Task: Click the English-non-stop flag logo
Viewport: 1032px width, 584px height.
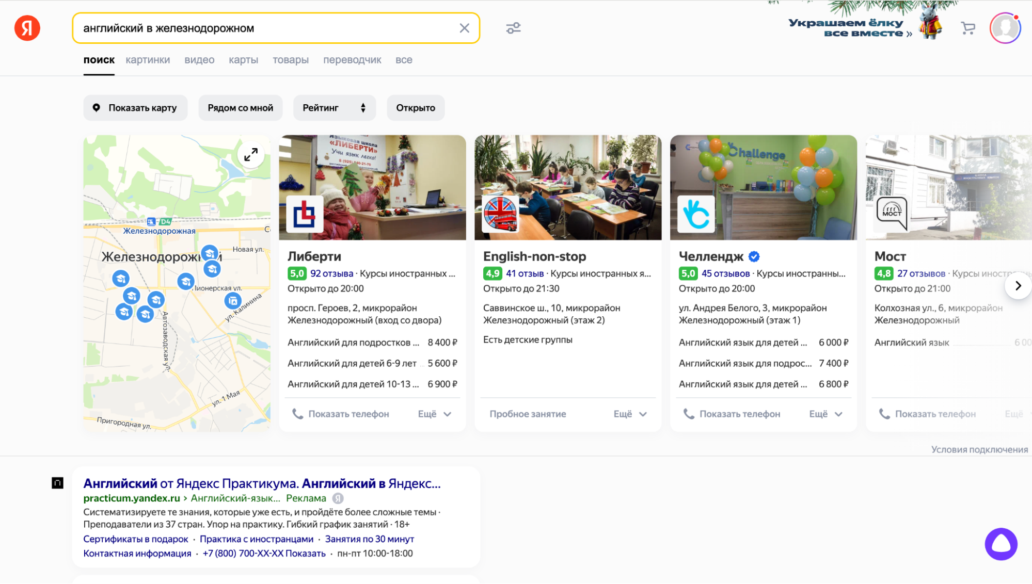Action: pyautogui.click(x=500, y=214)
